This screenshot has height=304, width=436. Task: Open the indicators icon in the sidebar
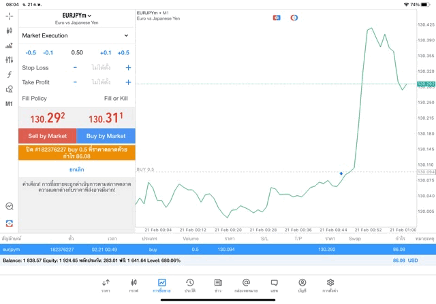(9, 46)
